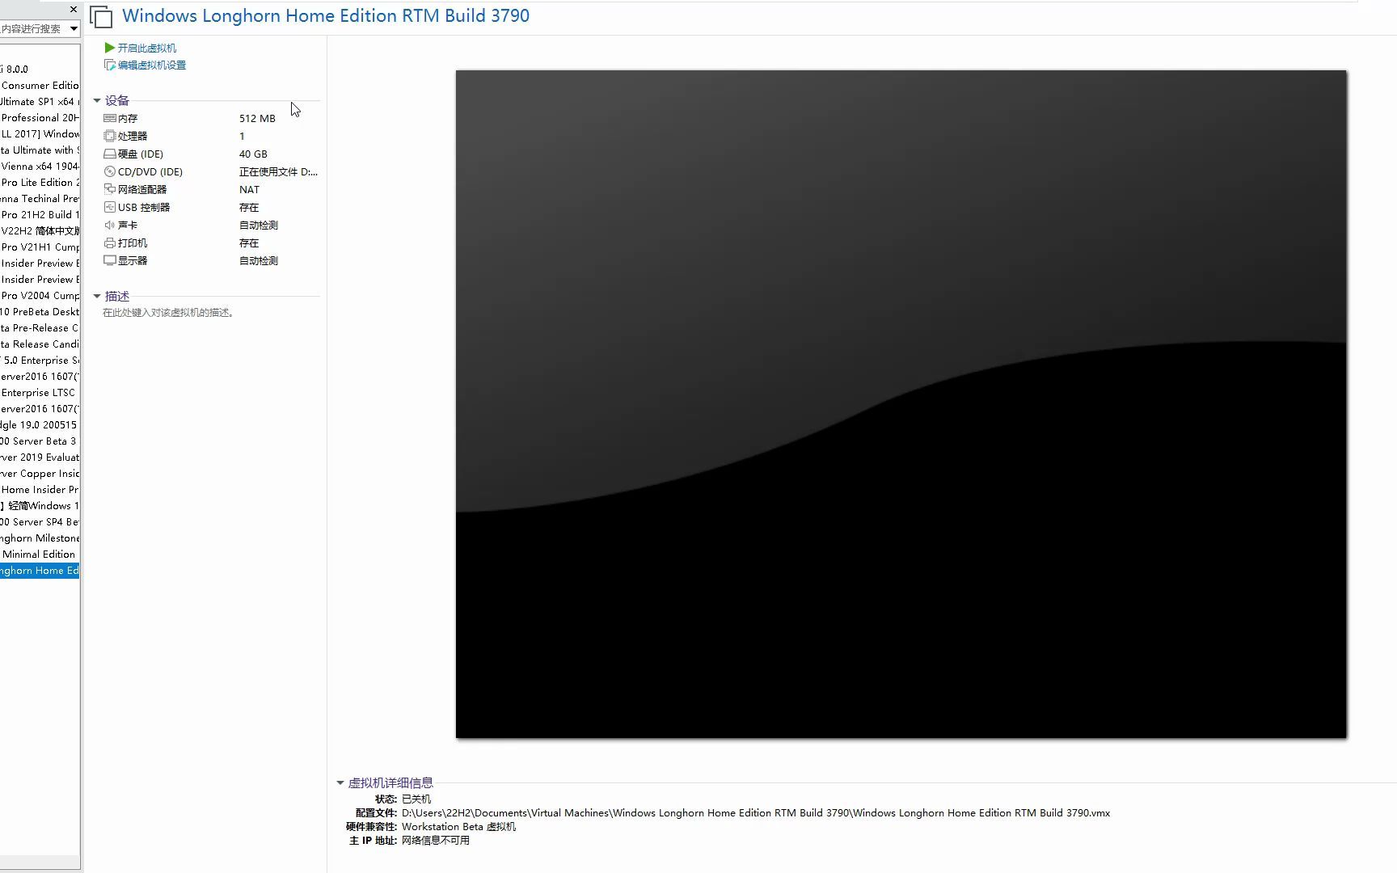1397x873 pixels.
Task: Click 网络适配器 device label
Action: pyautogui.click(x=142, y=189)
